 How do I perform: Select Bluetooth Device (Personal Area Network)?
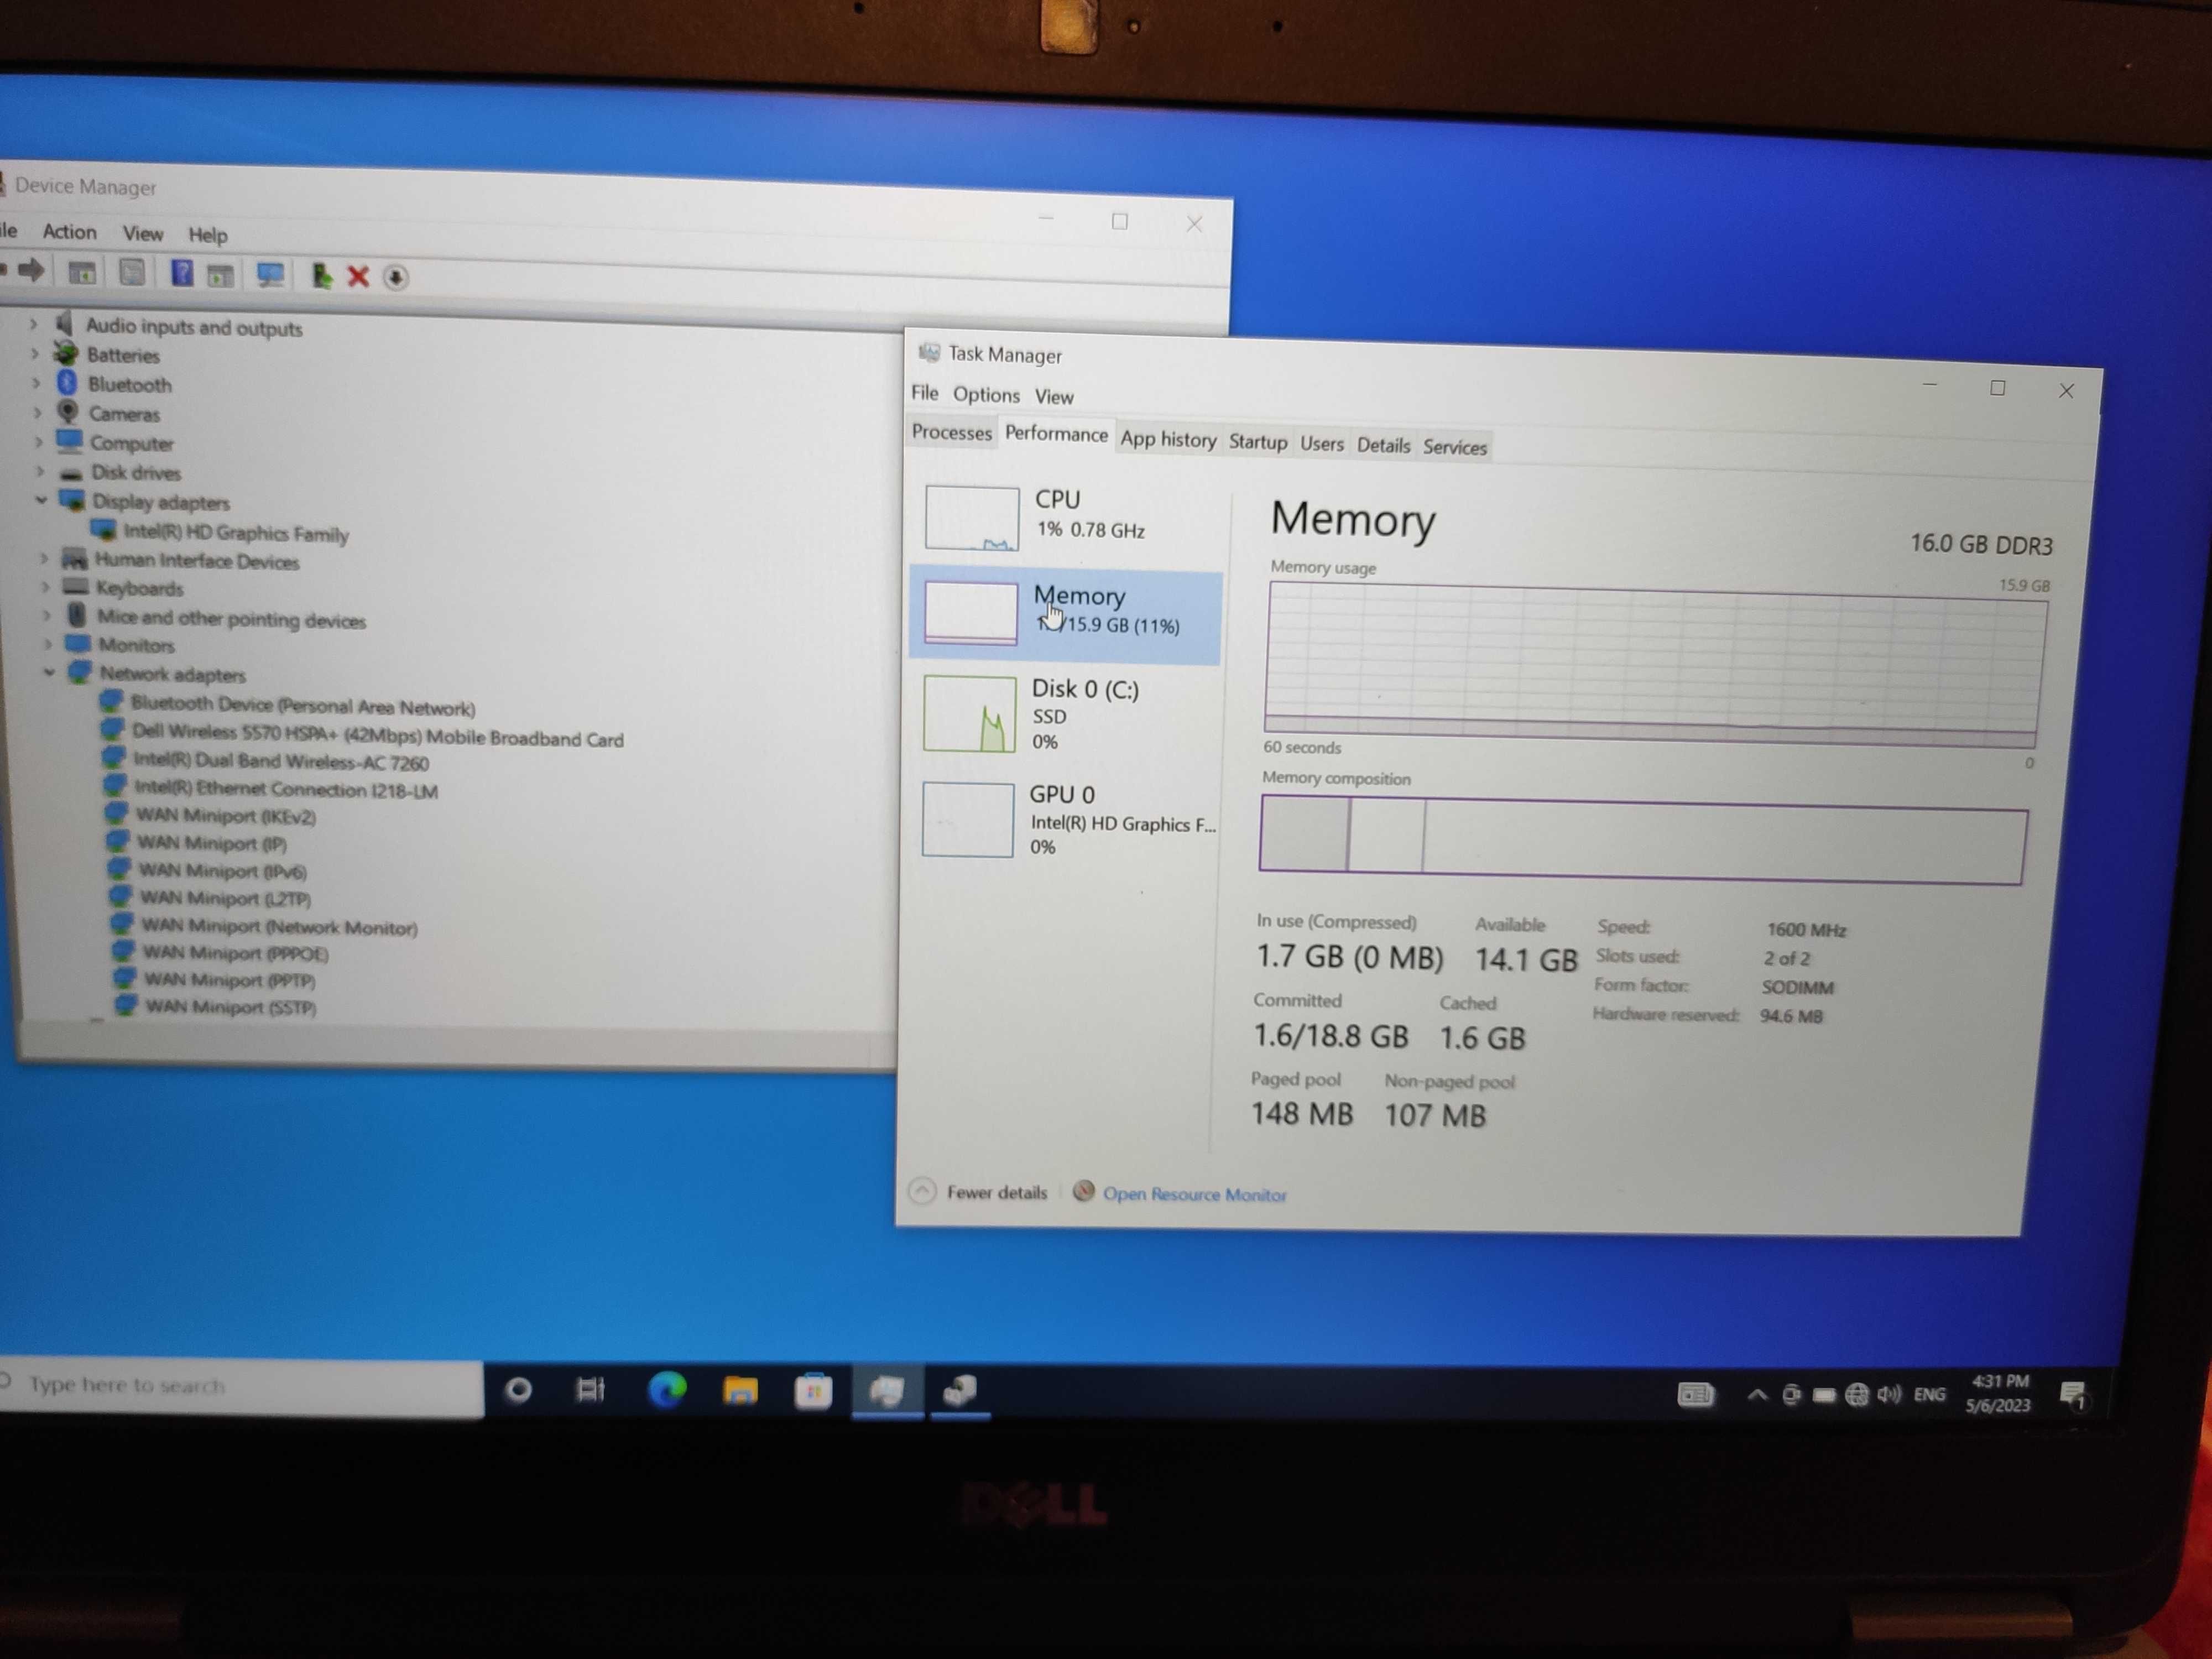point(303,707)
